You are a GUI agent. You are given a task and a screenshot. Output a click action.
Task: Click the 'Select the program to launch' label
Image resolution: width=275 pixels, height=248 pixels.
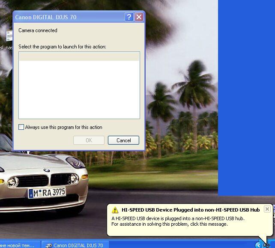tap(62, 47)
